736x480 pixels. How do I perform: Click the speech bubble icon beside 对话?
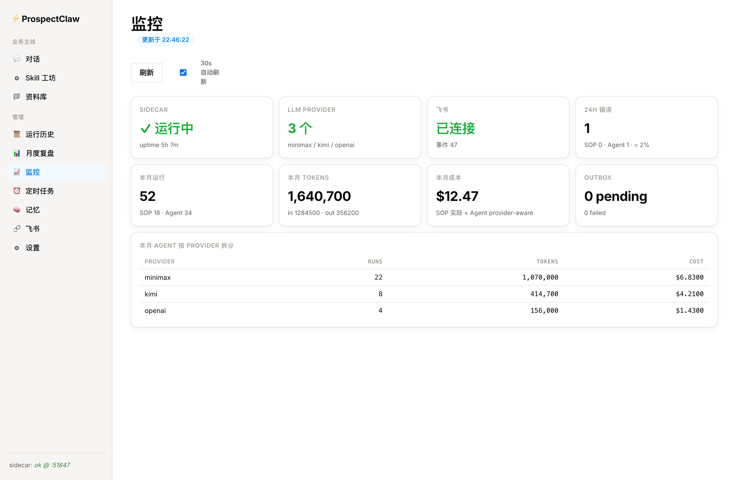[x=17, y=59]
